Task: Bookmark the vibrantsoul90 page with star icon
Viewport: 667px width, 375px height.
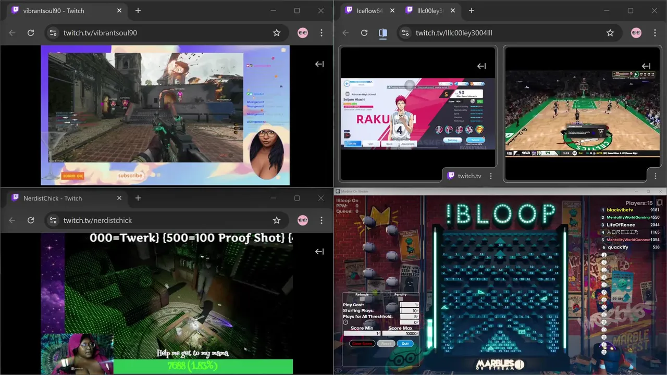Action: [x=277, y=33]
